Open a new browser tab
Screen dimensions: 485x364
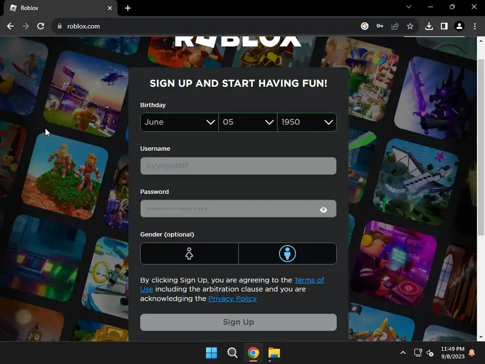click(x=128, y=8)
